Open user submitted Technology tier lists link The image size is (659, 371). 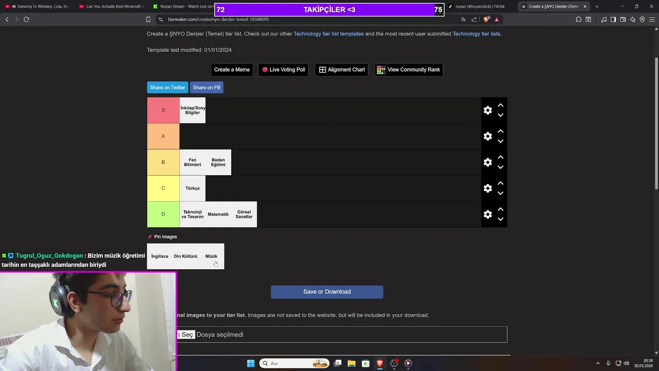click(x=476, y=34)
